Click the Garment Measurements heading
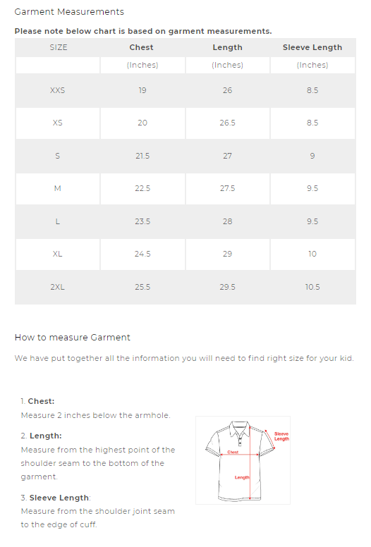The image size is (371, 547). pos(69,12)
